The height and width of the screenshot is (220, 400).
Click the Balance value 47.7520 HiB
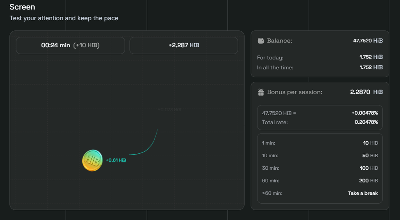point(368,41)
